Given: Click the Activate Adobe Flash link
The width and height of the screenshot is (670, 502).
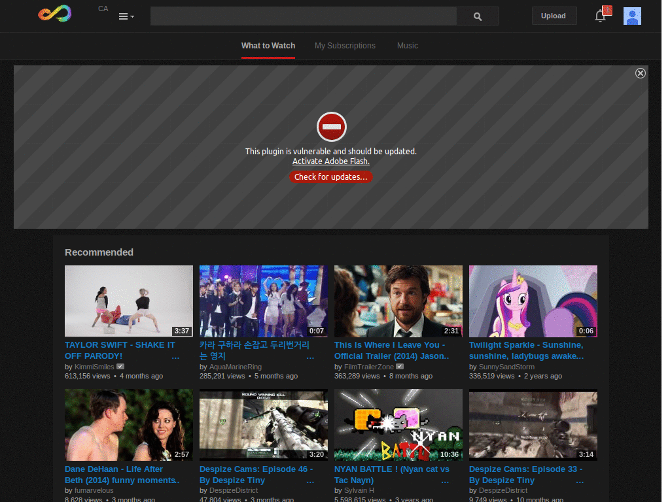Looking at the screenshot, I should [330, 161].
